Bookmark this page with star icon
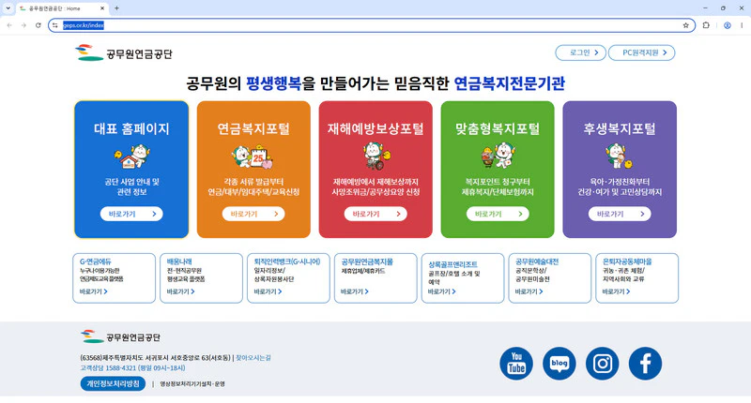Viewport: 751px width, 403px height. click(686, 25)
